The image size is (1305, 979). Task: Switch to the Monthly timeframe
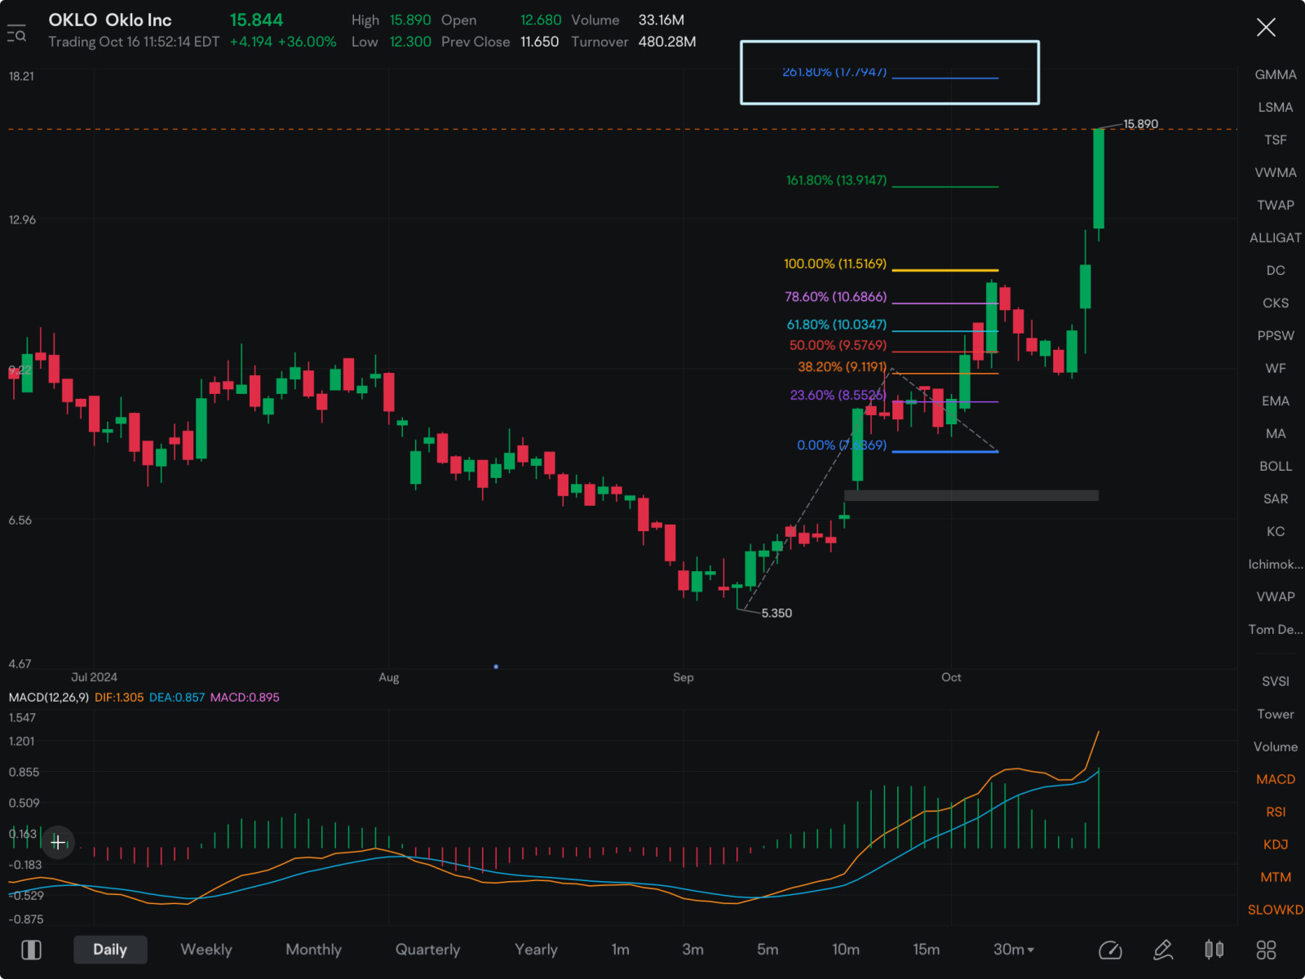[x=314, y=950]
